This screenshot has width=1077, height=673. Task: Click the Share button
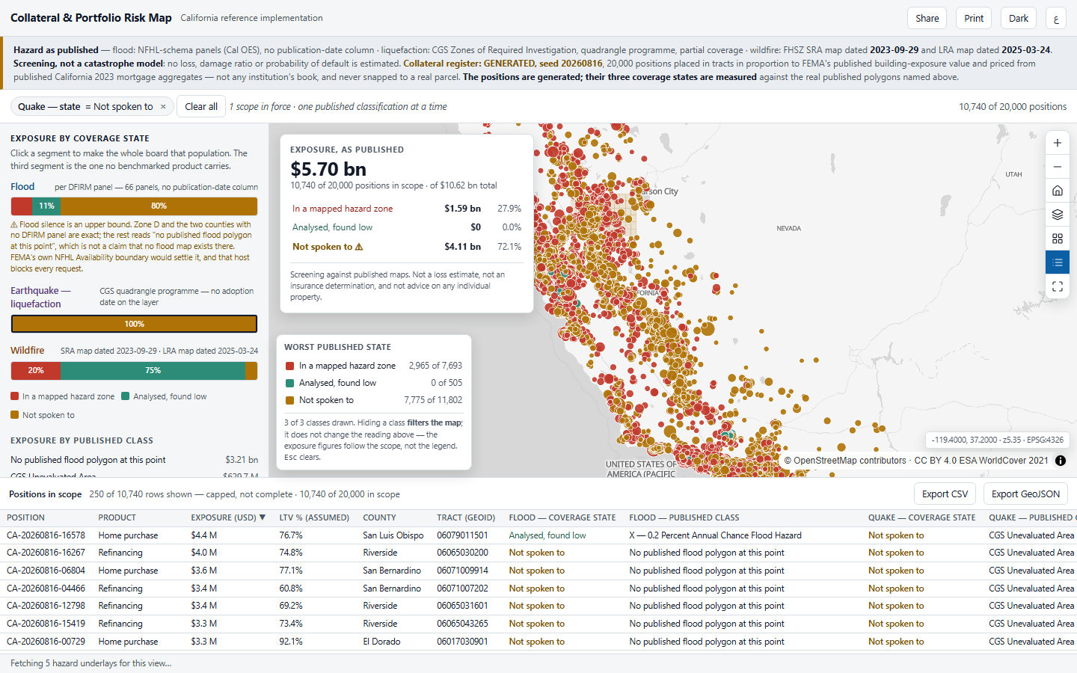pyautogui.click(x=927, y=19)
